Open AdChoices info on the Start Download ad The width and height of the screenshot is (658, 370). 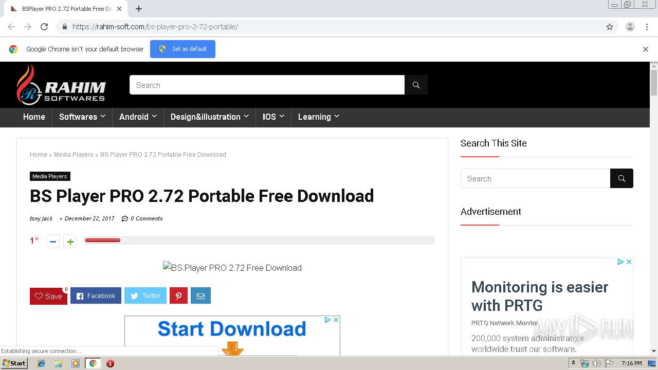(327, 320)
